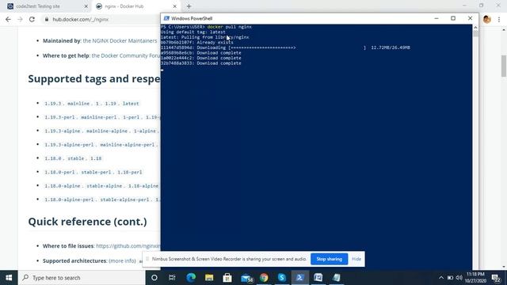Click the 'docker pull nginx' command text
Viewport: 507px width, 285px height.
coord(230,27)
